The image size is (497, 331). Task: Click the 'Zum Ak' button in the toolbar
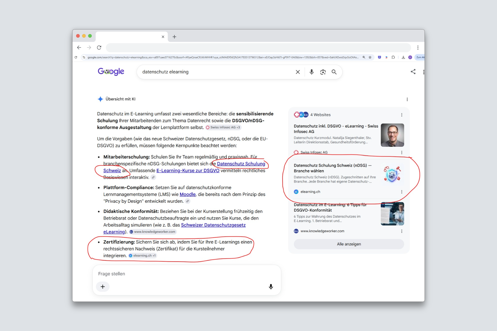click(x=420, y=57)
